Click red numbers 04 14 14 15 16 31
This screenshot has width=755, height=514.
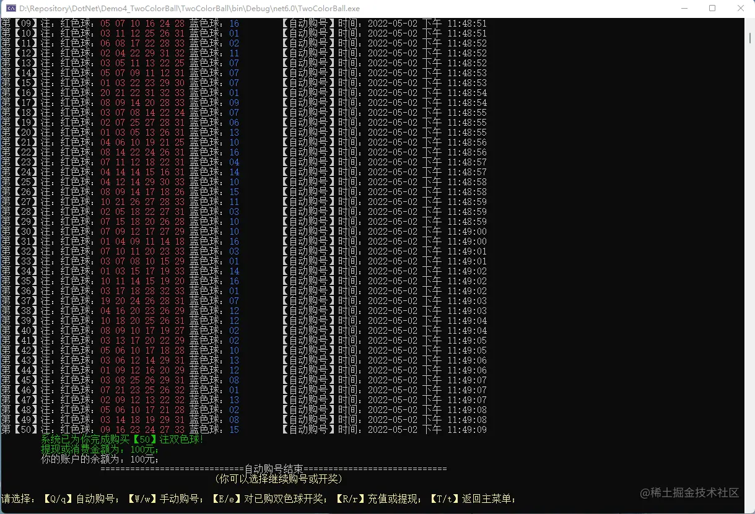(142, 172)
